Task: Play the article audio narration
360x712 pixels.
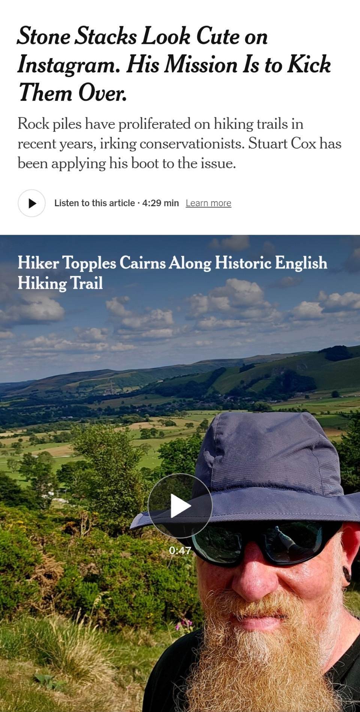Action: coord(31,203)
